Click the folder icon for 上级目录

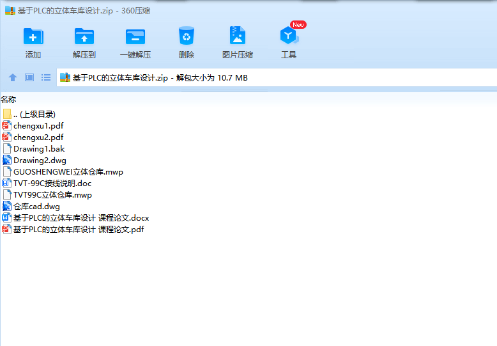click(7, 114)
